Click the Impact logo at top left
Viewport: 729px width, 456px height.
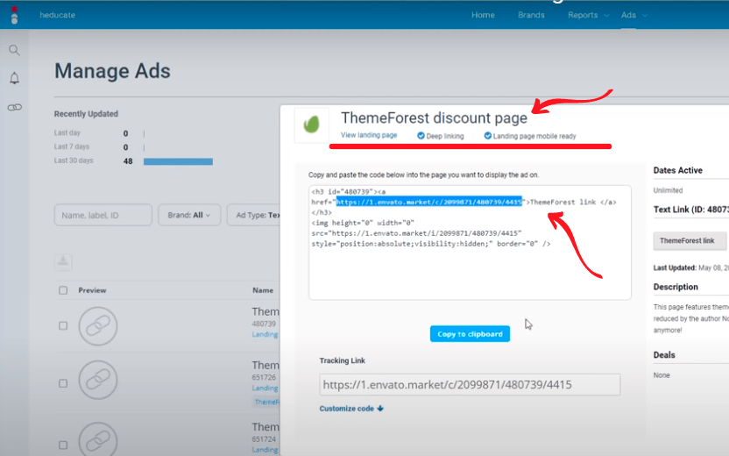pos(14,15)
